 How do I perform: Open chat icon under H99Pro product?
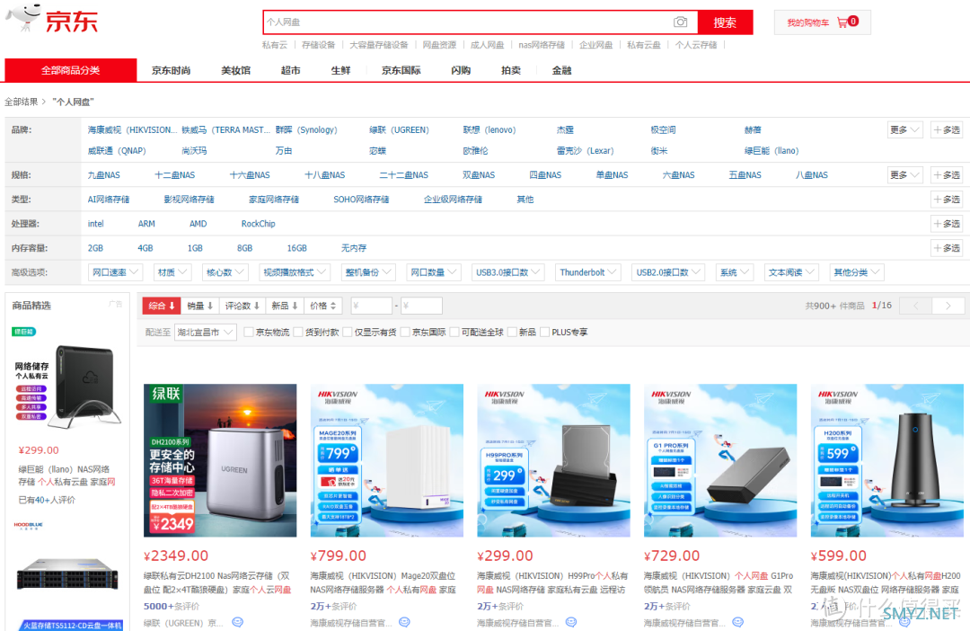point(571,622)
